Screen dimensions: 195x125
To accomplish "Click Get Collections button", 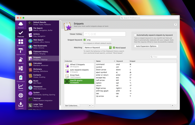I will tap(72, 106).
